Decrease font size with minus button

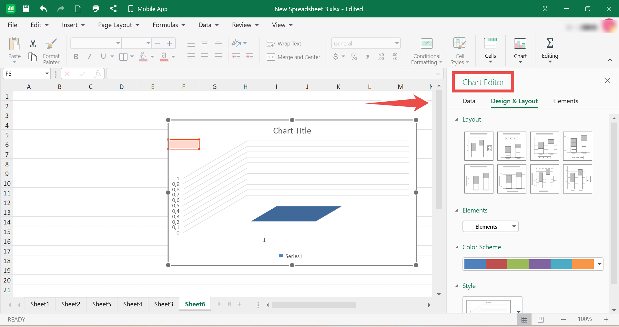click(157, 43)
